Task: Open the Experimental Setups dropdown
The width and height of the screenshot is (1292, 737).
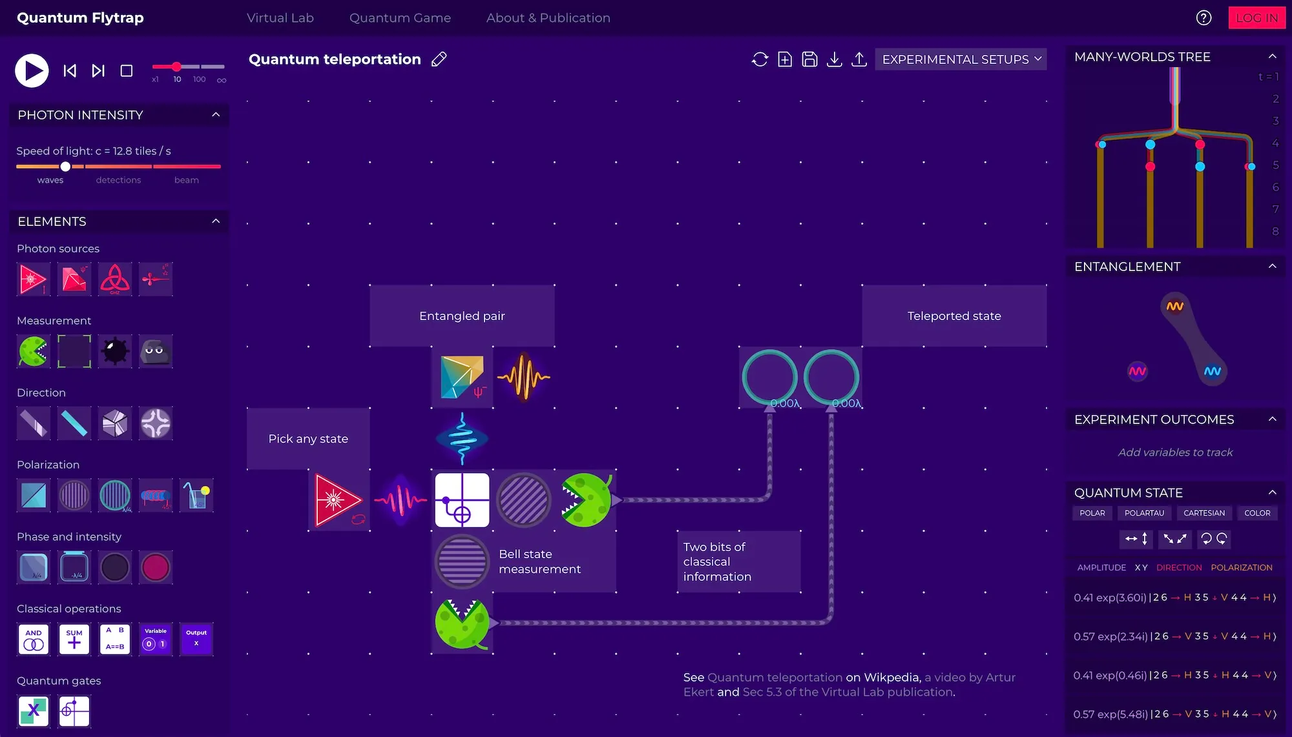Action: 961,59
